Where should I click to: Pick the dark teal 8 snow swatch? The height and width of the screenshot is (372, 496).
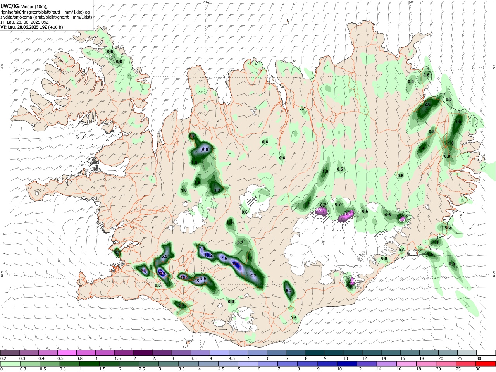(x=314, y=353)
